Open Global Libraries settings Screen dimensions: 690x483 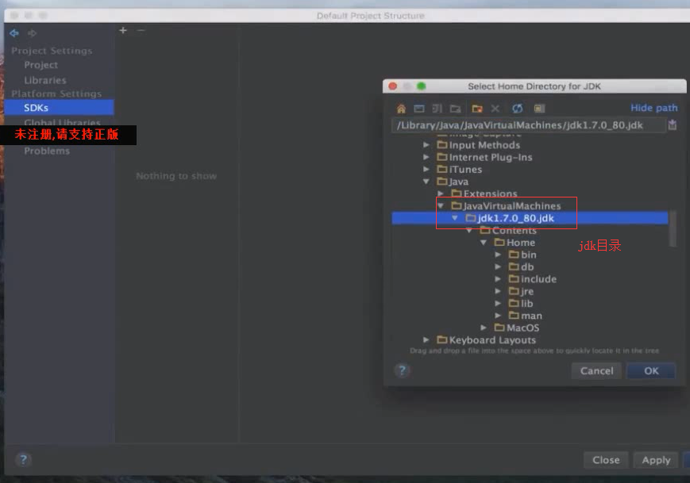tap(62, 121)
